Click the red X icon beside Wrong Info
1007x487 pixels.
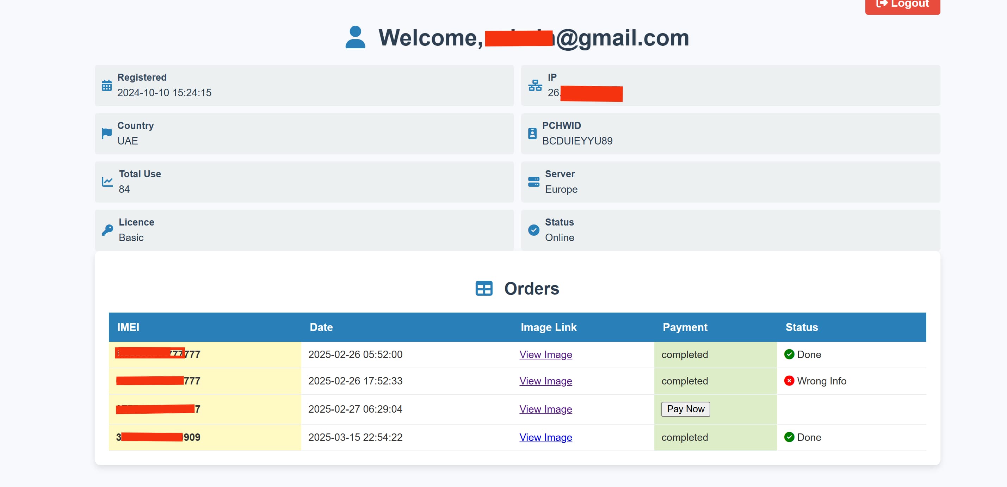(x=789, y=381)
